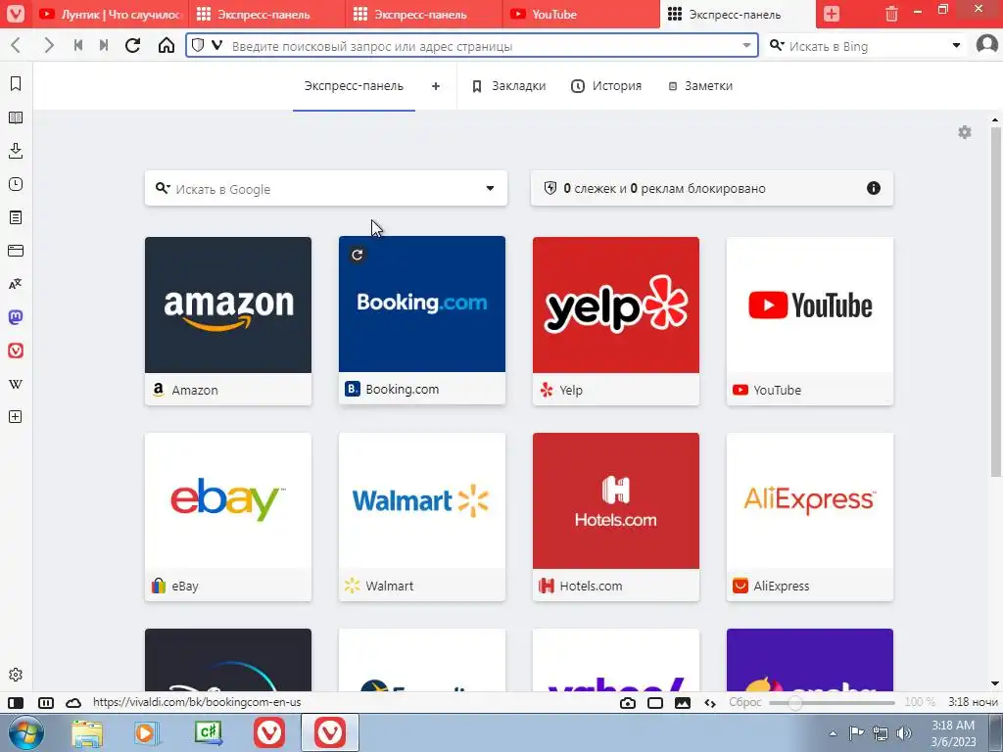Show hidden system tray icons
The width and height of the screenshot is (1003, 752).
click(x=833, y=733)
